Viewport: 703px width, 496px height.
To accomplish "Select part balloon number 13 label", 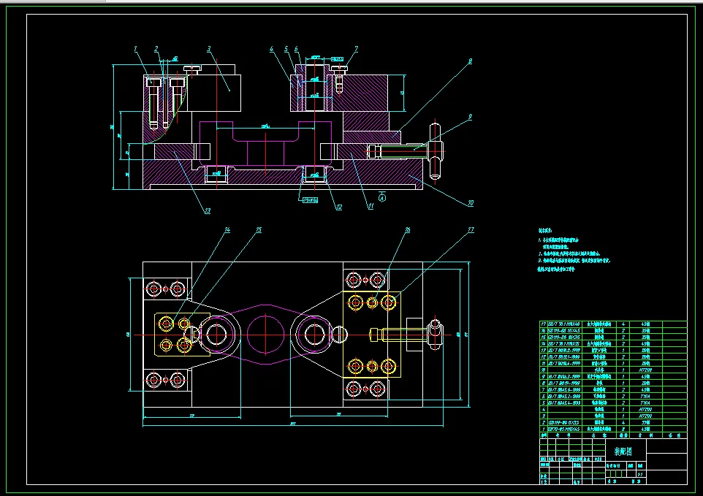I will [207, 210].
